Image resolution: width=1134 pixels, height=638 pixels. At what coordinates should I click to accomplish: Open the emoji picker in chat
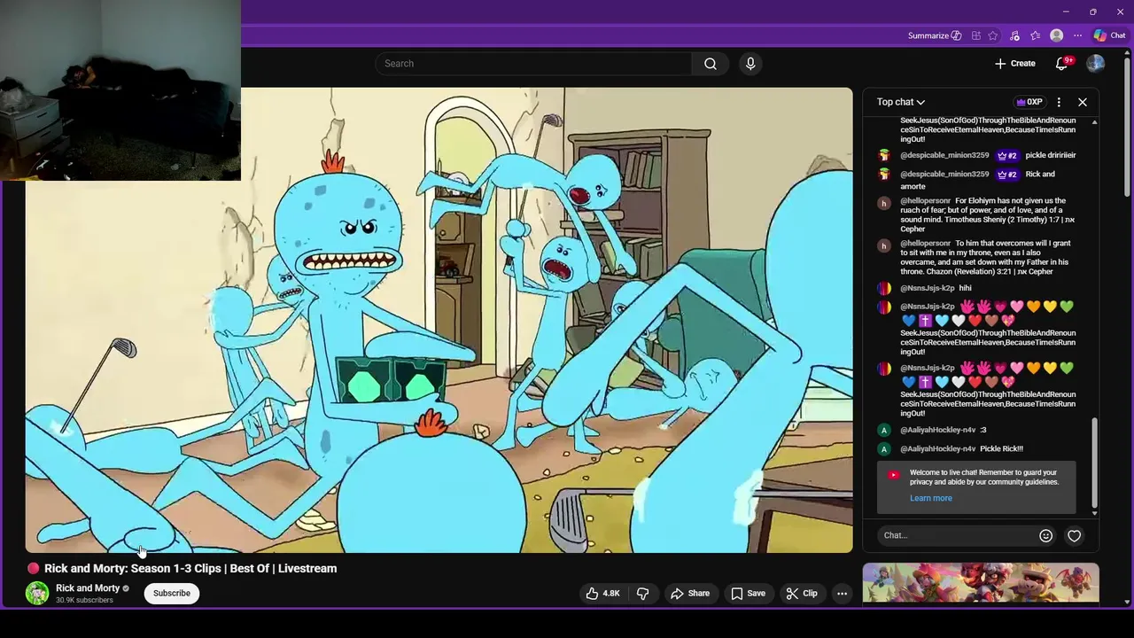tap(1045, 535)
